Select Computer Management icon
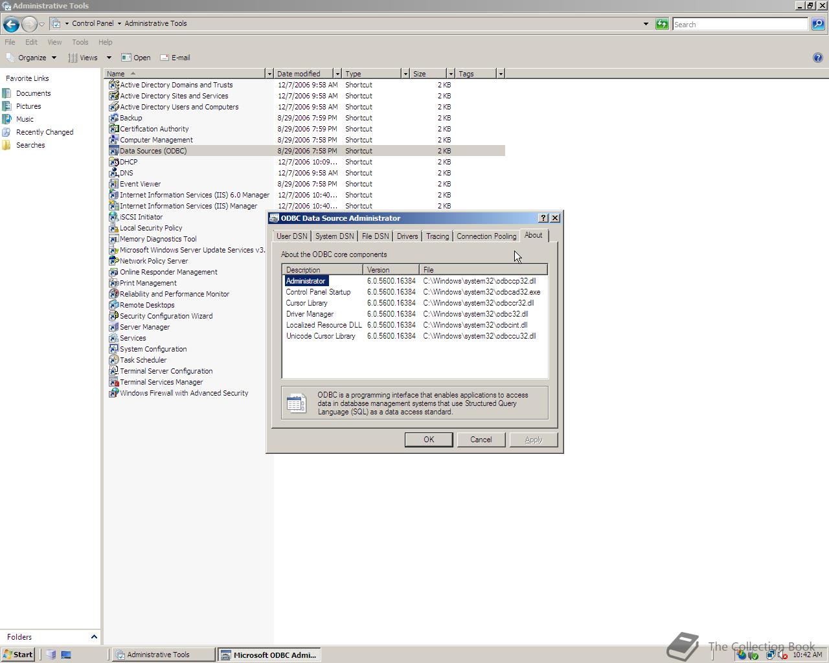The width and height of the screenshot is (829, 663). coord(114,140)
